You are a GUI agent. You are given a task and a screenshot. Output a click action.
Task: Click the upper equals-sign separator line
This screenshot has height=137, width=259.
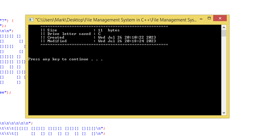tap(104, 27)
